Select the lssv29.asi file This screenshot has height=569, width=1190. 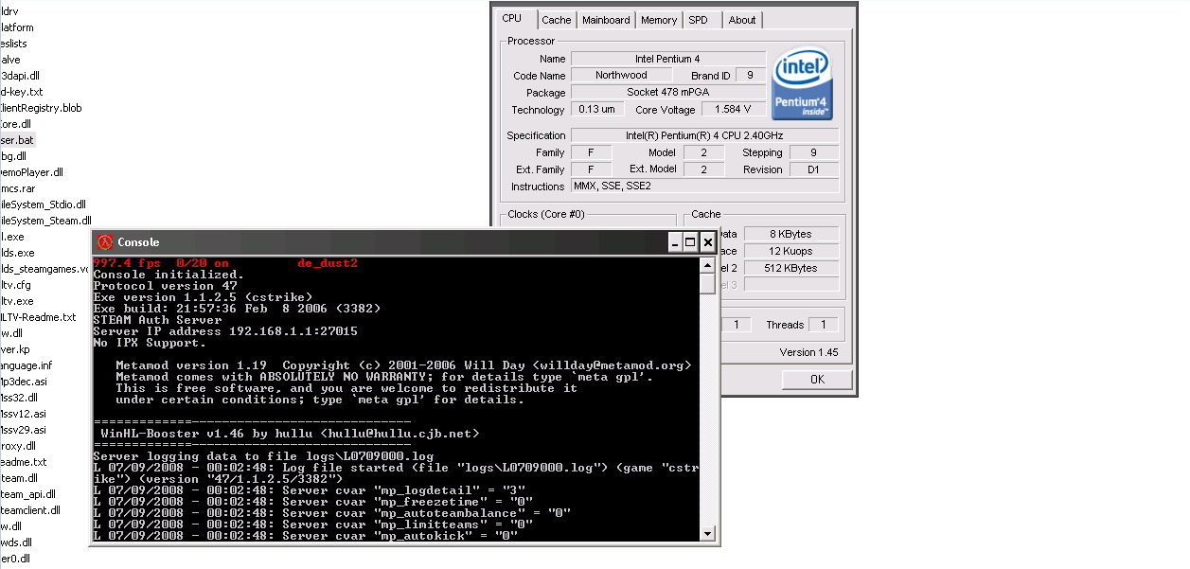[x=23, y=430]
